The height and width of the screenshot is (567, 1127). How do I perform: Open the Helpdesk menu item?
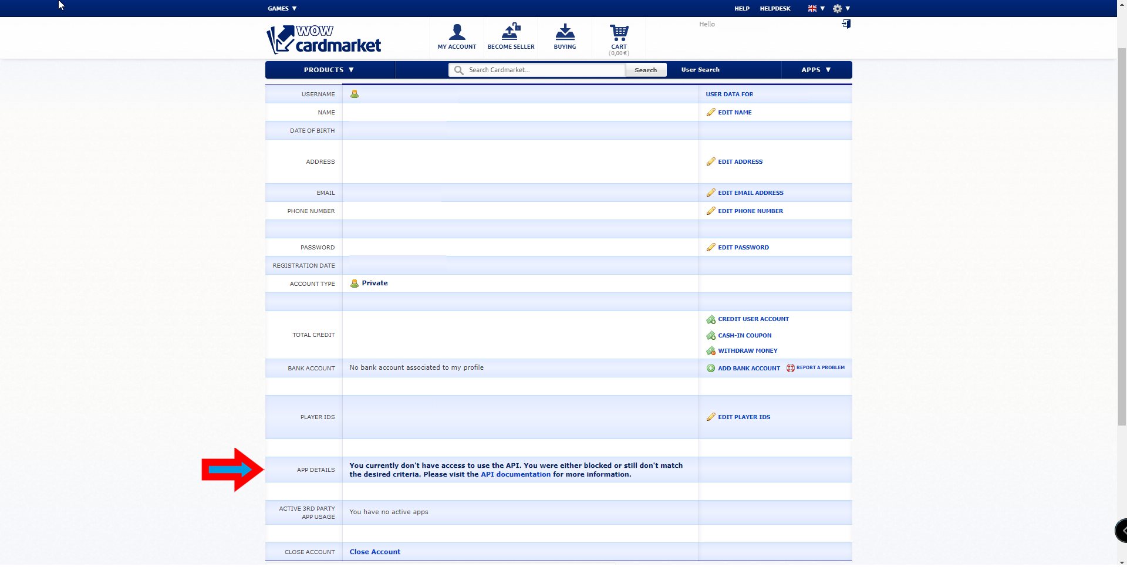click(x=775, y=8)
